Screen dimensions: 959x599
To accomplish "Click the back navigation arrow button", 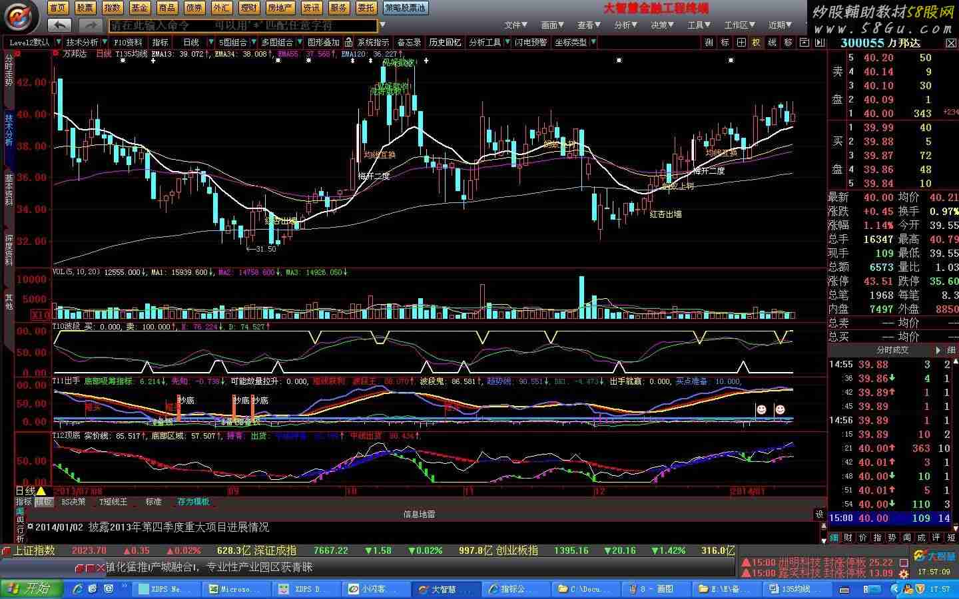I will click(60, 25).
